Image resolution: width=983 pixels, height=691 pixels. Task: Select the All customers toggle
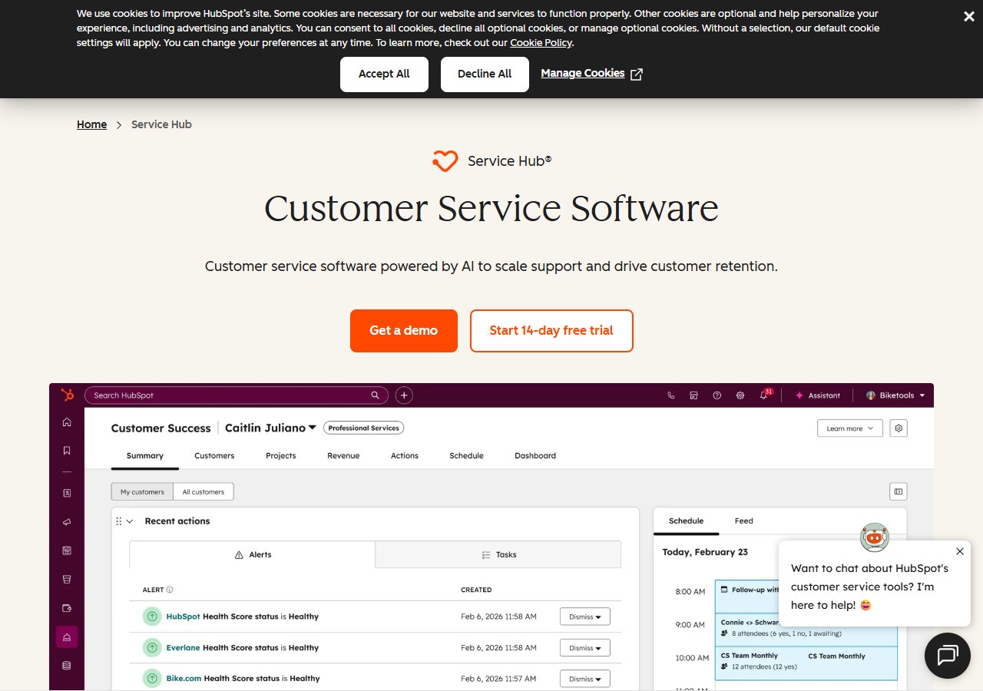coord(204,491)
